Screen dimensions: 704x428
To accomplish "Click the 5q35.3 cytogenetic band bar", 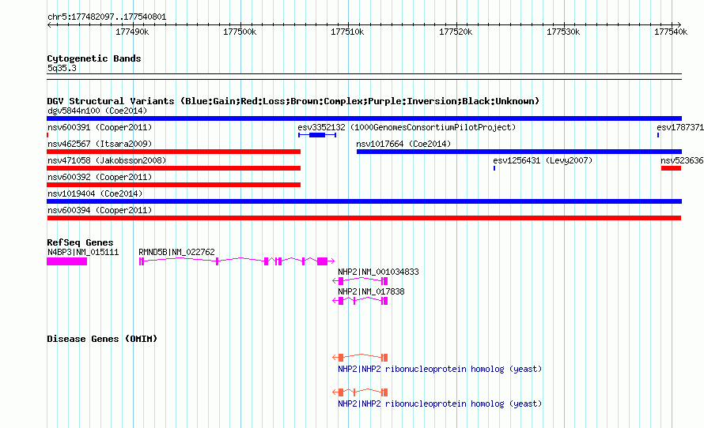I will coord(364,77).
